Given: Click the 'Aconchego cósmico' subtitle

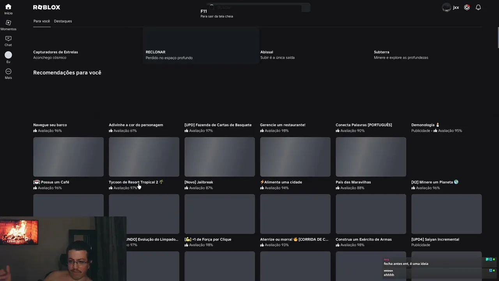Looking at the screenshot, I should coord(50,58).
